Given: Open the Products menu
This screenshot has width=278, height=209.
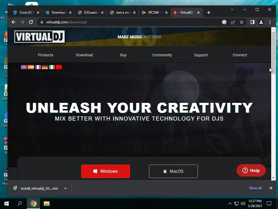Looking at the screenshot, I should pyautogui.click(x=46, y=55).
